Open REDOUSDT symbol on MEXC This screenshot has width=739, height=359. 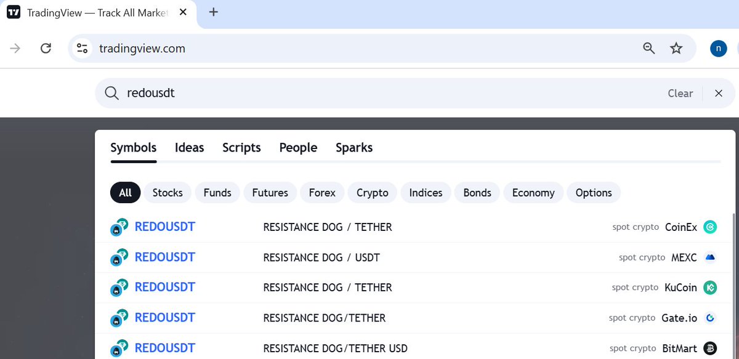(x=164, y=257)
